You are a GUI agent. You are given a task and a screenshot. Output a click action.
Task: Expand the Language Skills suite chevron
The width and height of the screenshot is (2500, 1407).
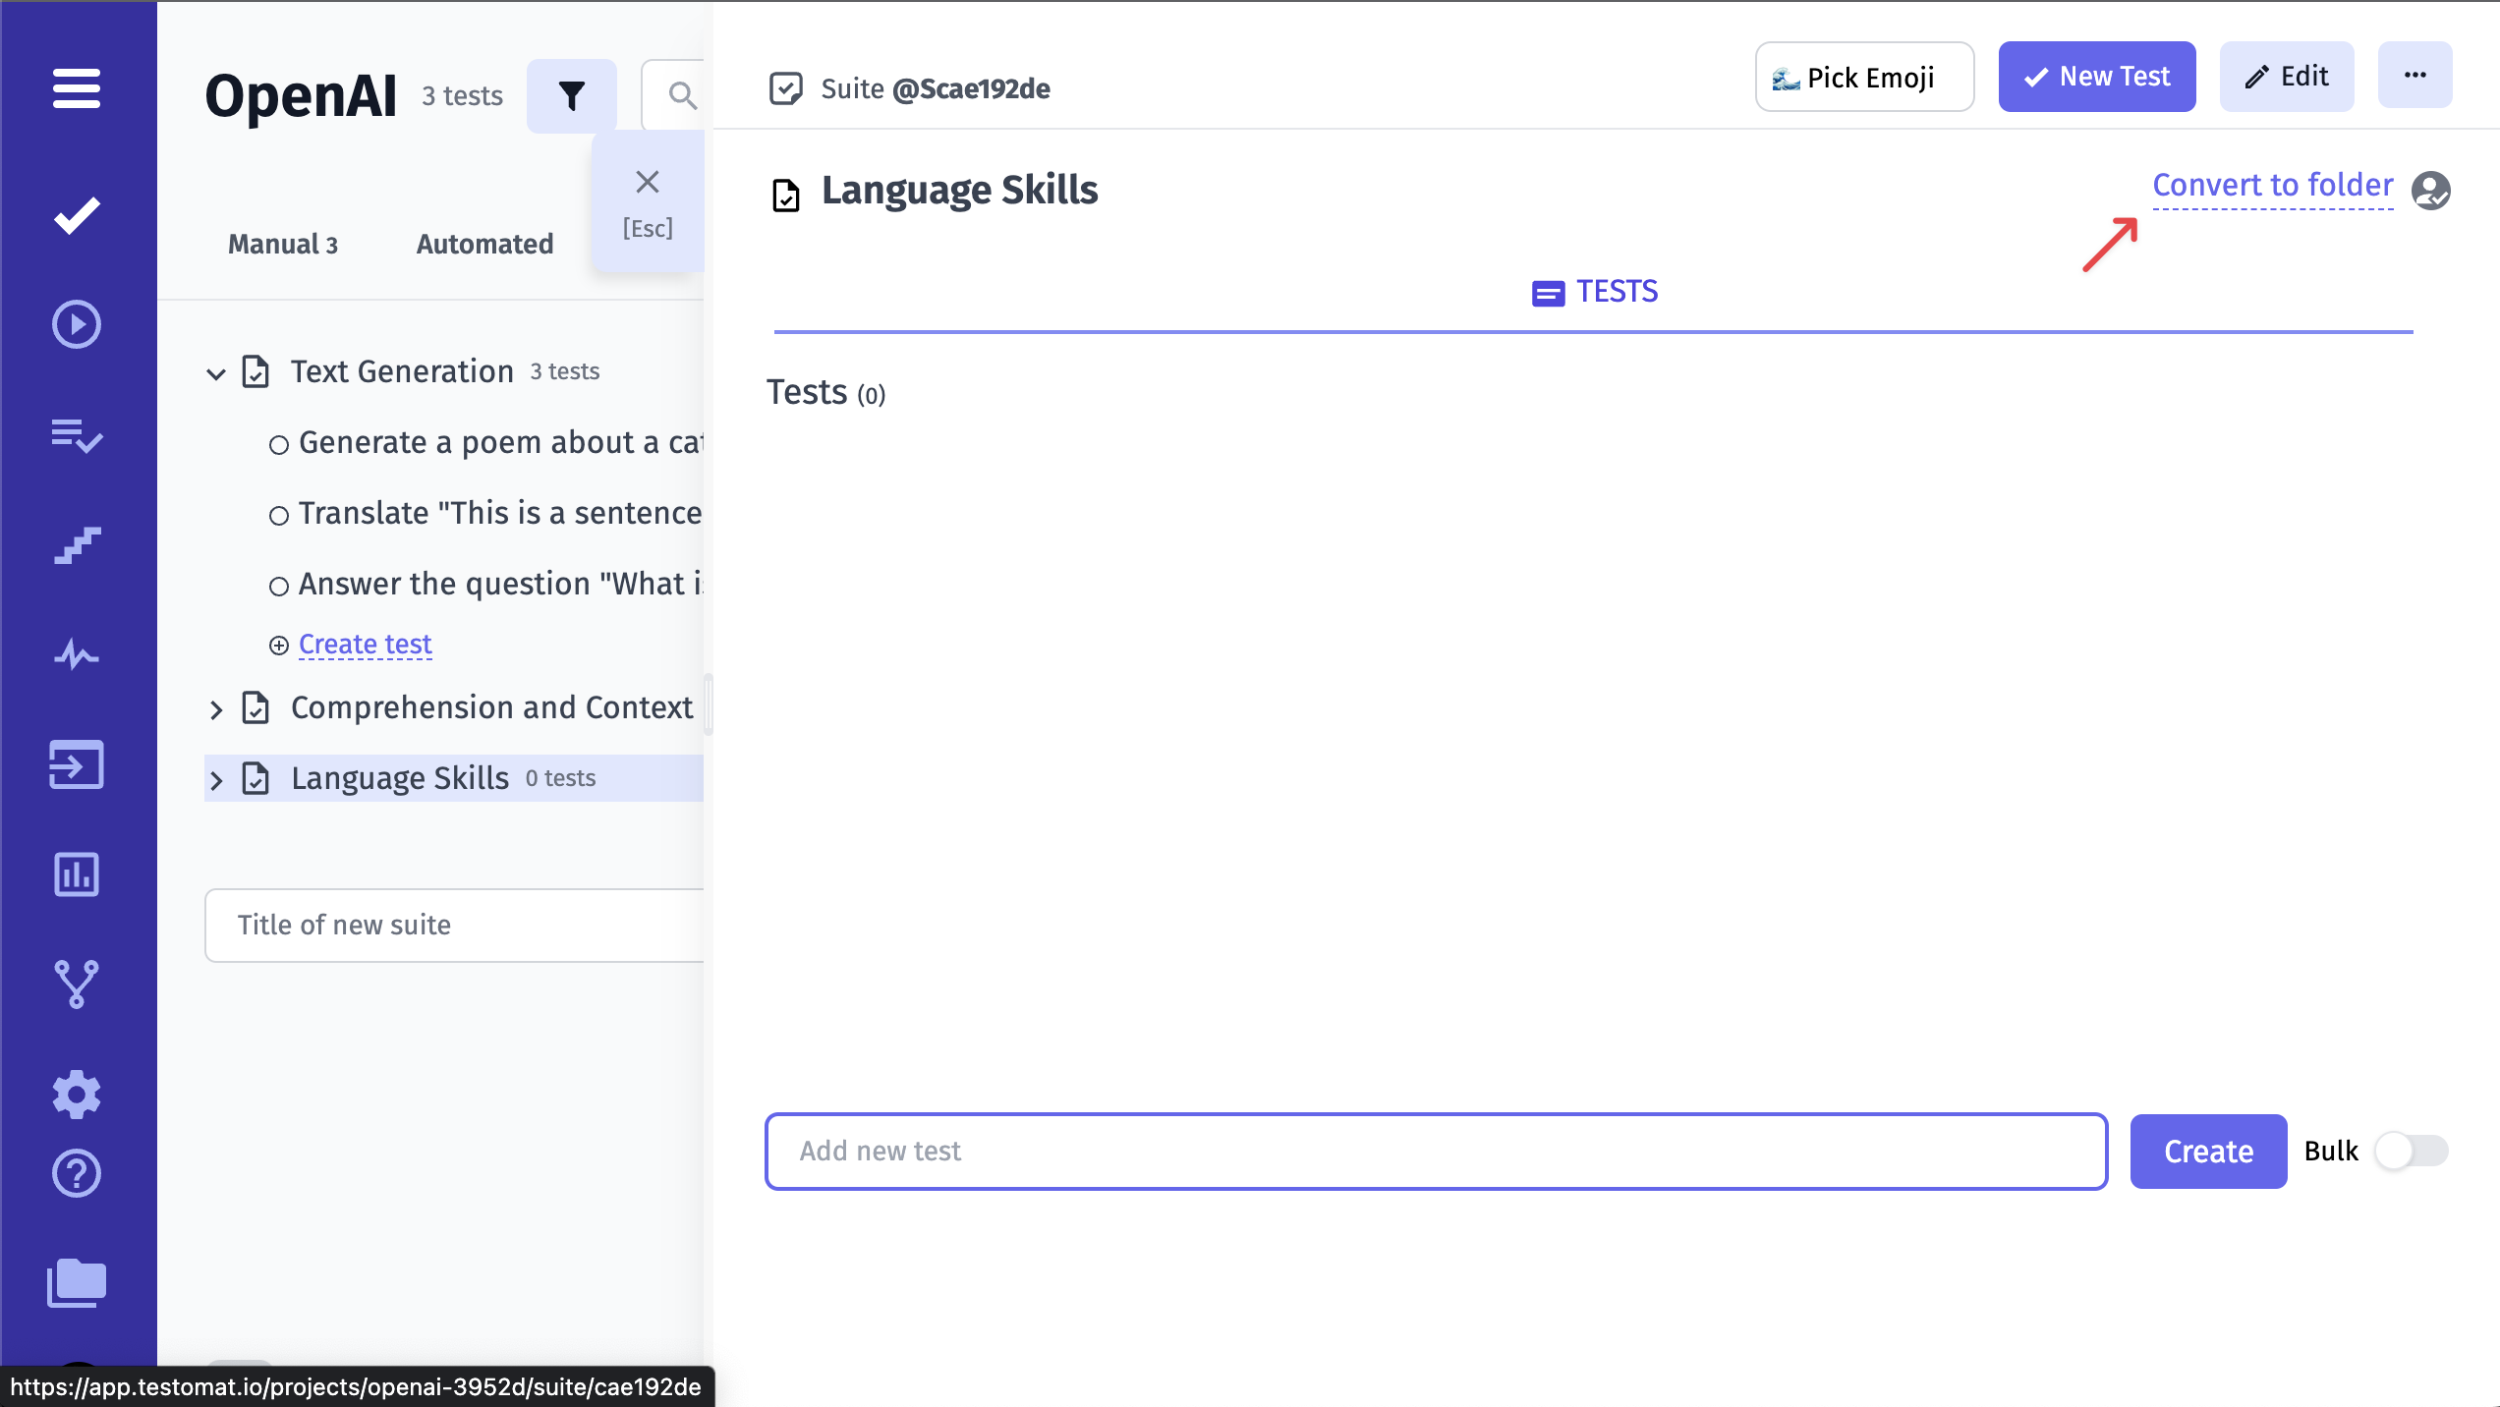(x=217, y=780)
